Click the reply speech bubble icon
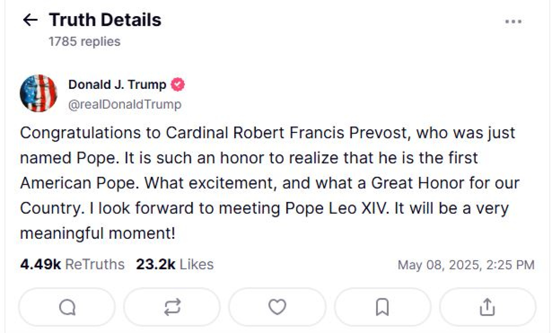This screenshot has height=333, width=552. tap(67, 307)
